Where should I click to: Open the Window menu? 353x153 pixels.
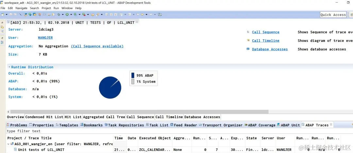click(x=67, y=8)
